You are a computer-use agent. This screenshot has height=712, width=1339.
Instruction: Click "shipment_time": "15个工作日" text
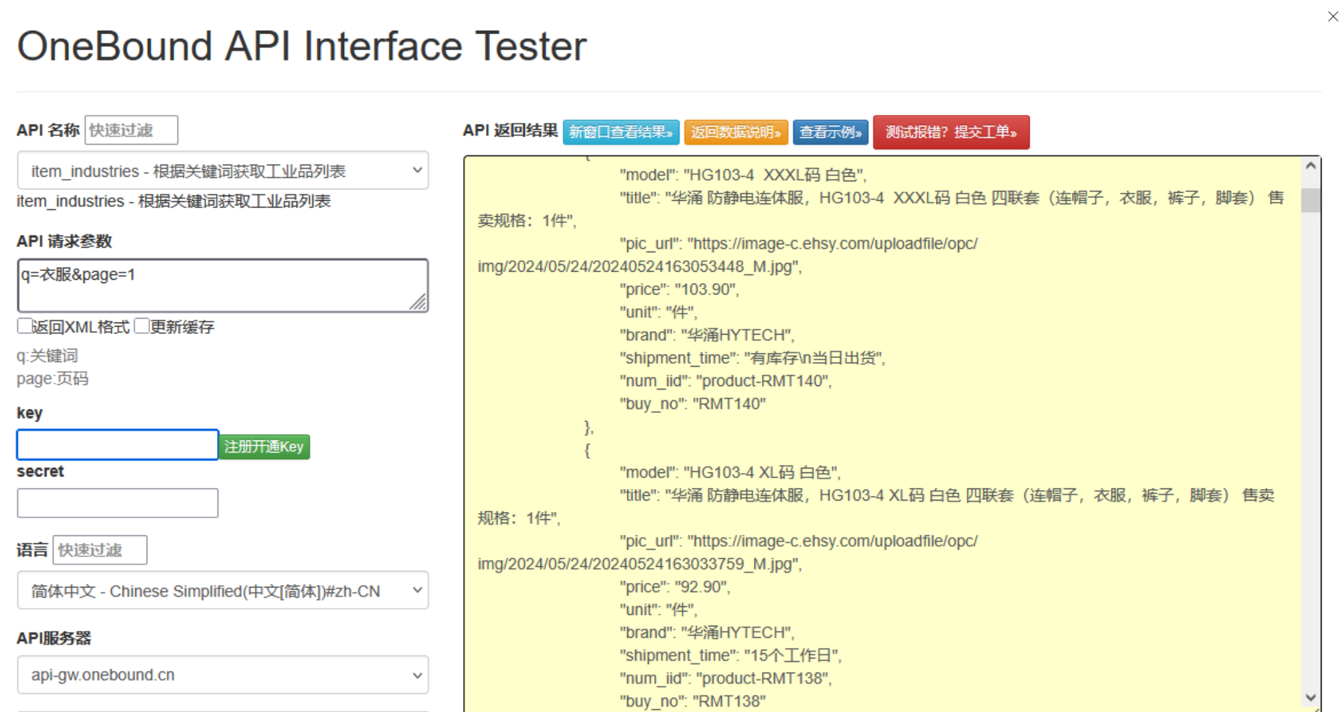point(730,656)
